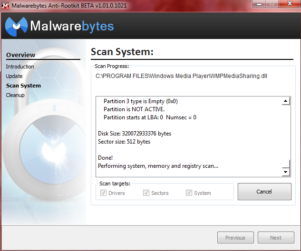Viewport: 301px width, 251px height.
Task: Click the 'Done!' log line
Action: click(x=105, y=158)
